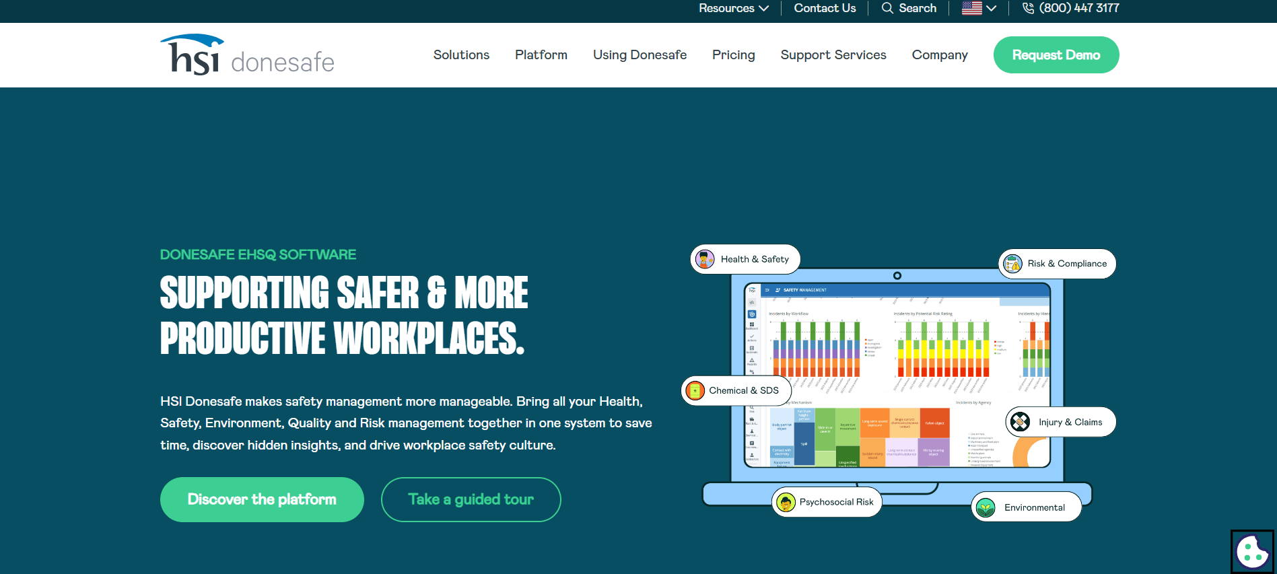Call the (800) 447 3177 number link

click(1079, 8)
